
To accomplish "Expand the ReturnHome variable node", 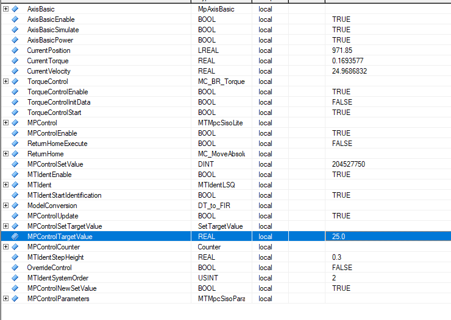I will click(x=5, y=153).
